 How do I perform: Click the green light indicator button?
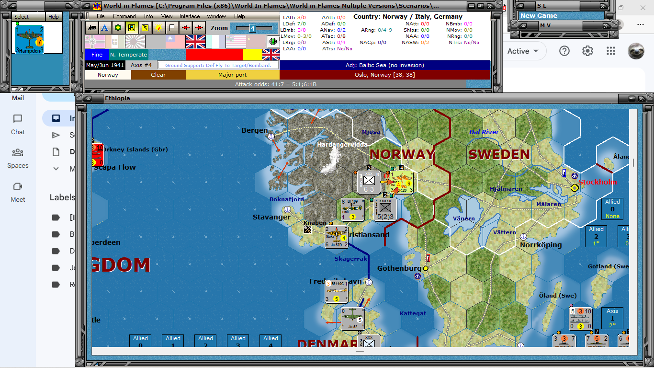point(273,42)
